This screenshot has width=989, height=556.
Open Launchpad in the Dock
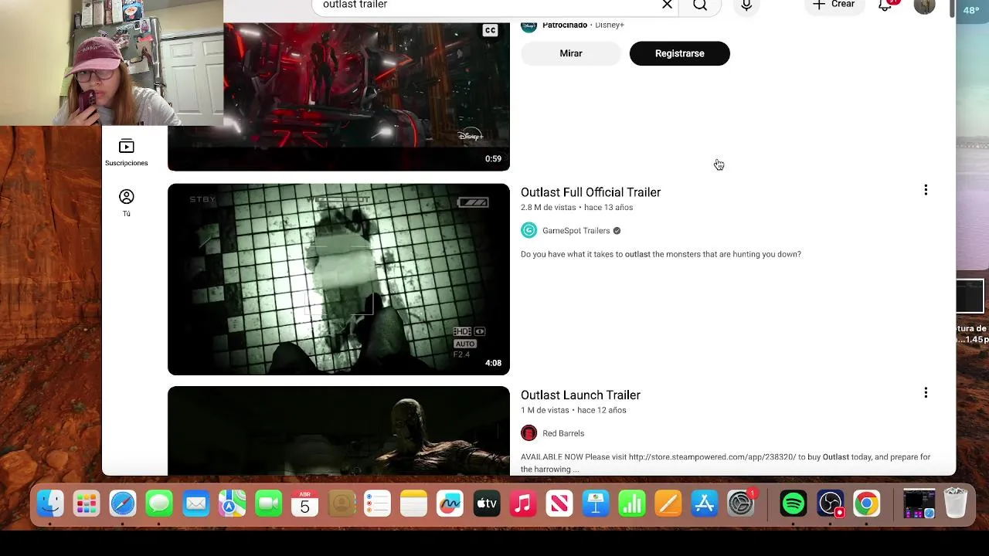[87, 504]
